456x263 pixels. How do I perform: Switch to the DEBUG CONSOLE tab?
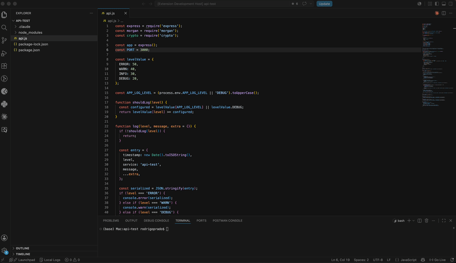[156, 221]
